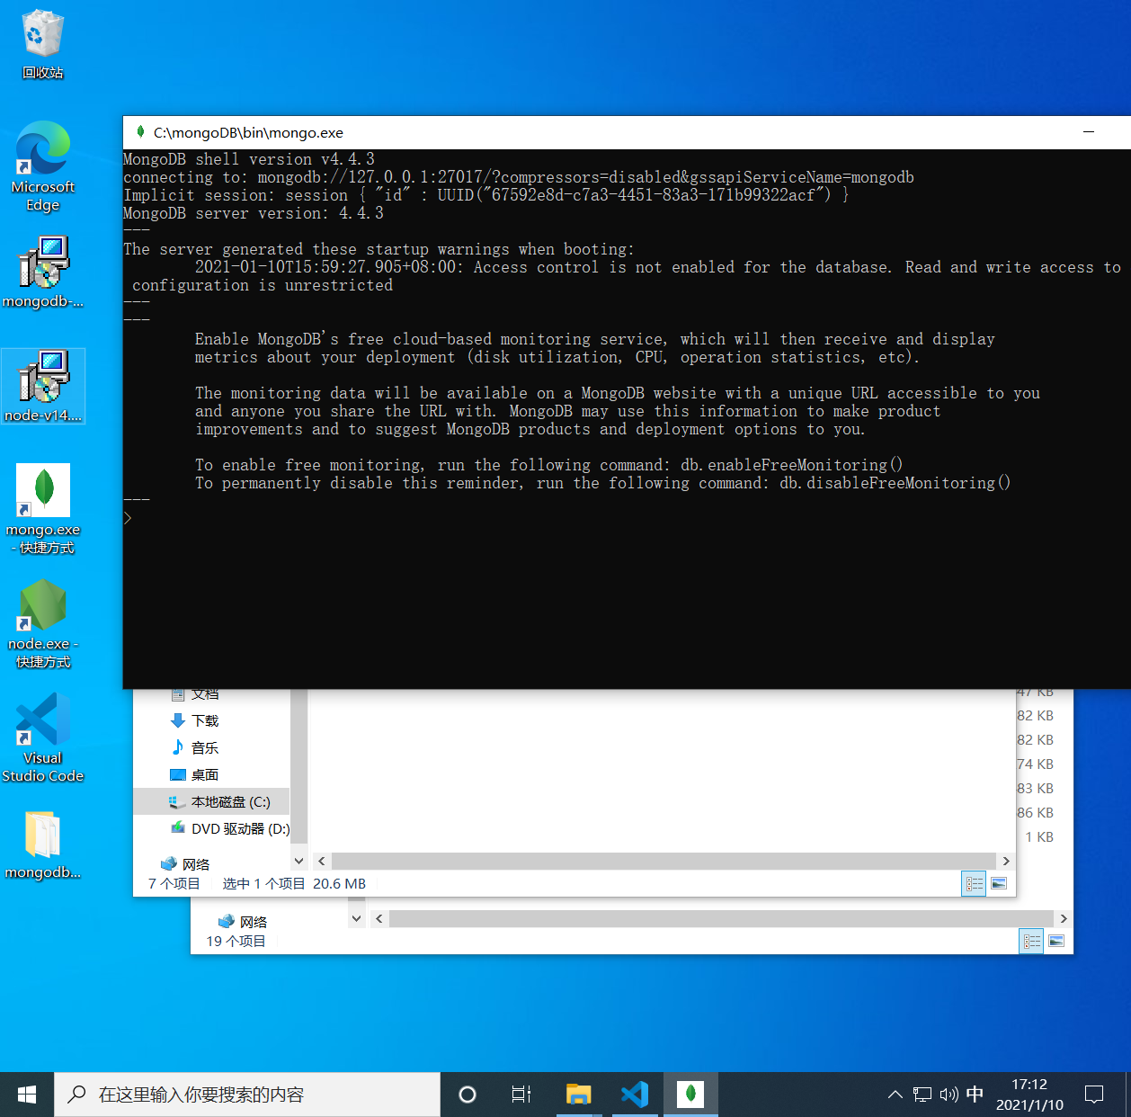Select DVD 驱动器 (D:) in the navigation pane
Image resolution: width=1131 pixels, height=1117 pixels.
point(229,828)
